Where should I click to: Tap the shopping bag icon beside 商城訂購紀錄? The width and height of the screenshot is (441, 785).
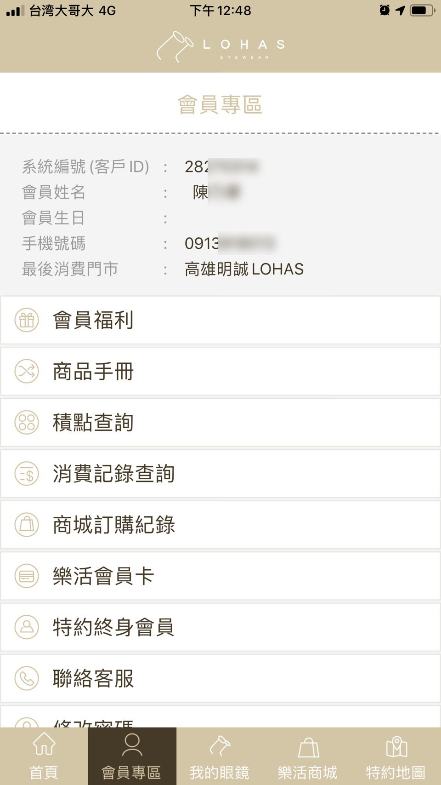27,525
